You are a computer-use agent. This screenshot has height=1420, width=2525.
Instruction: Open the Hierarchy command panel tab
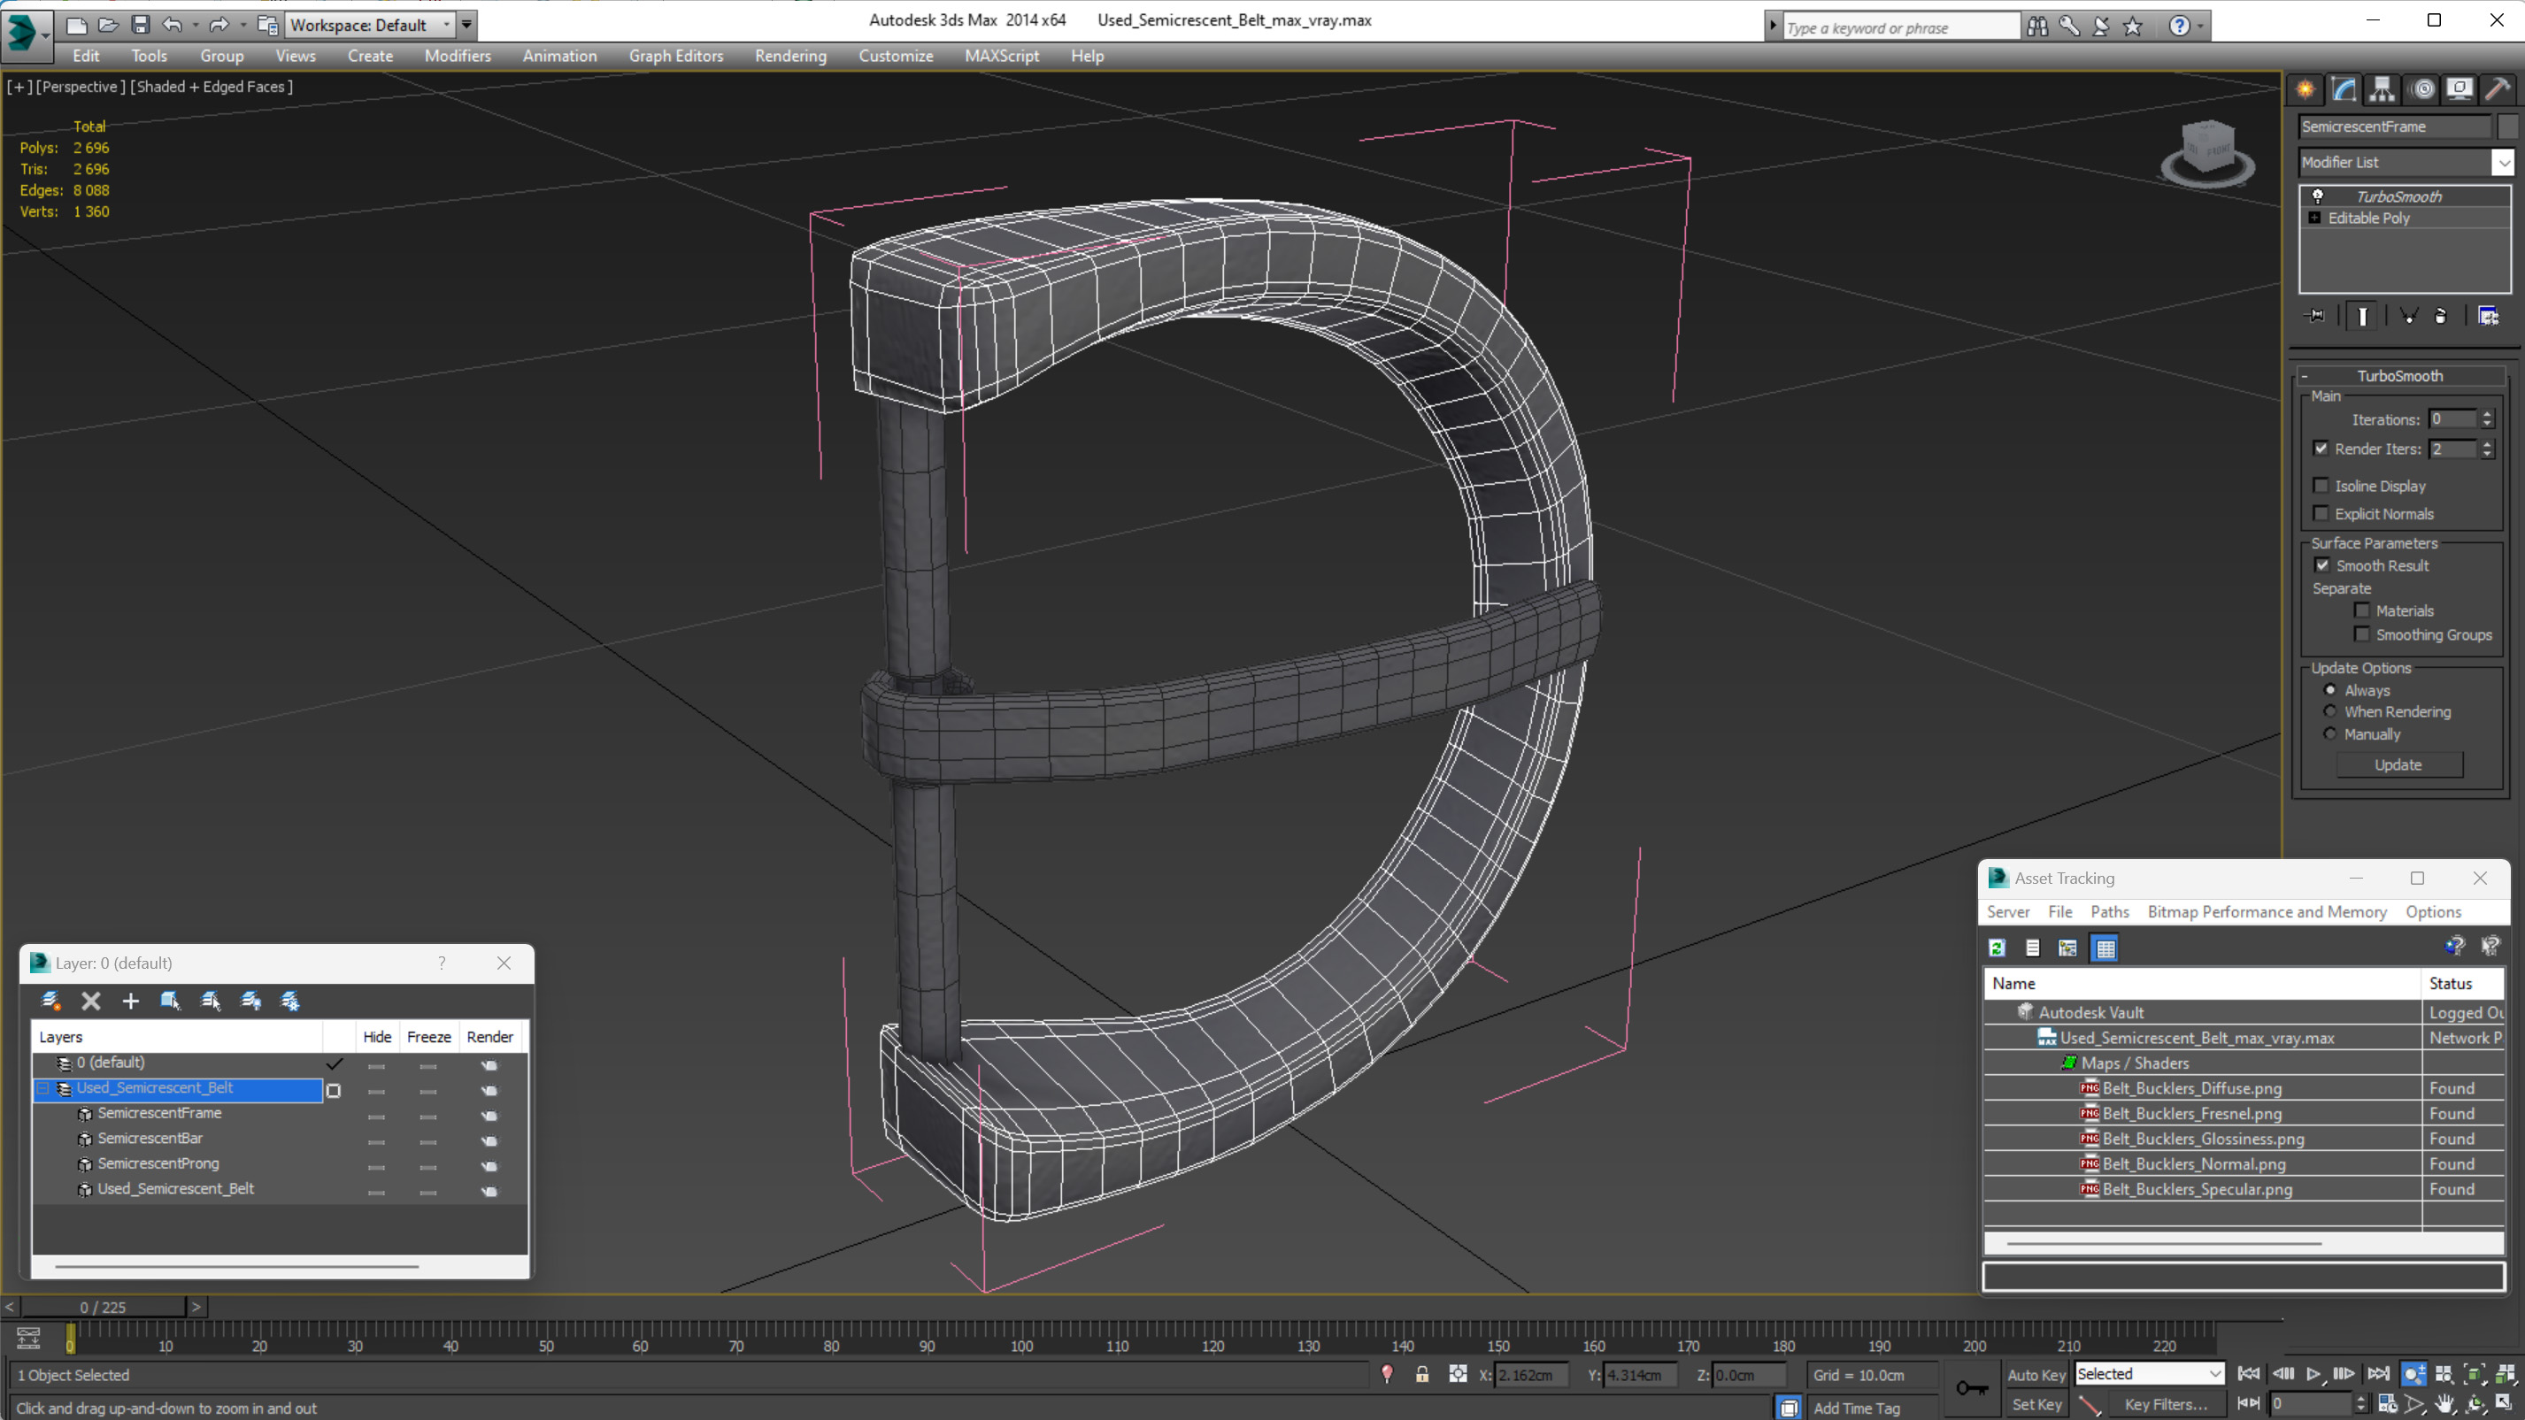click(x=2382, y=89)
